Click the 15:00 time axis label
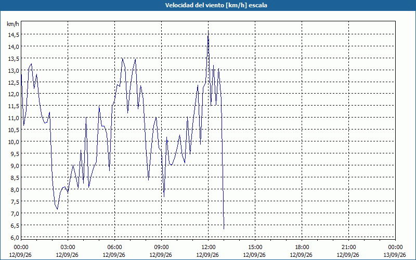Viewport: 416px width, 260px height. click(x=255, y=248)
